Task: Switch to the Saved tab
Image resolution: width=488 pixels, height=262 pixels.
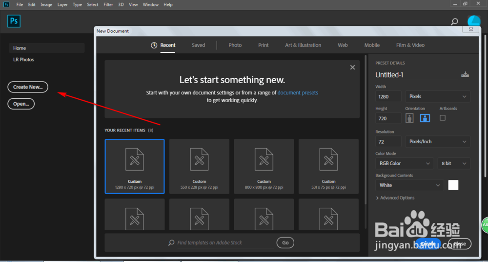Action: (198, 45)
